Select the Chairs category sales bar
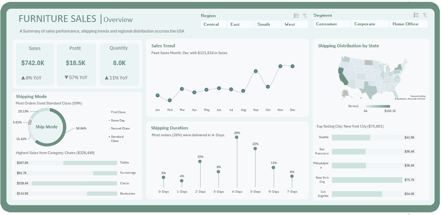 tap(74, 183)
